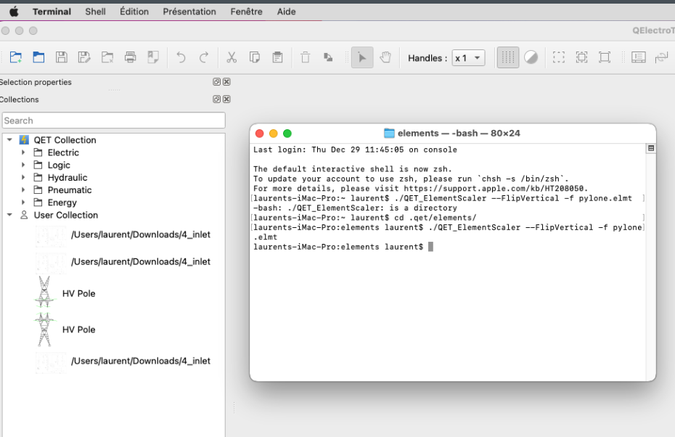Close the Selection properties panel
The width and height of the screenshot is (675, 437).
click(x=226, y=82)
